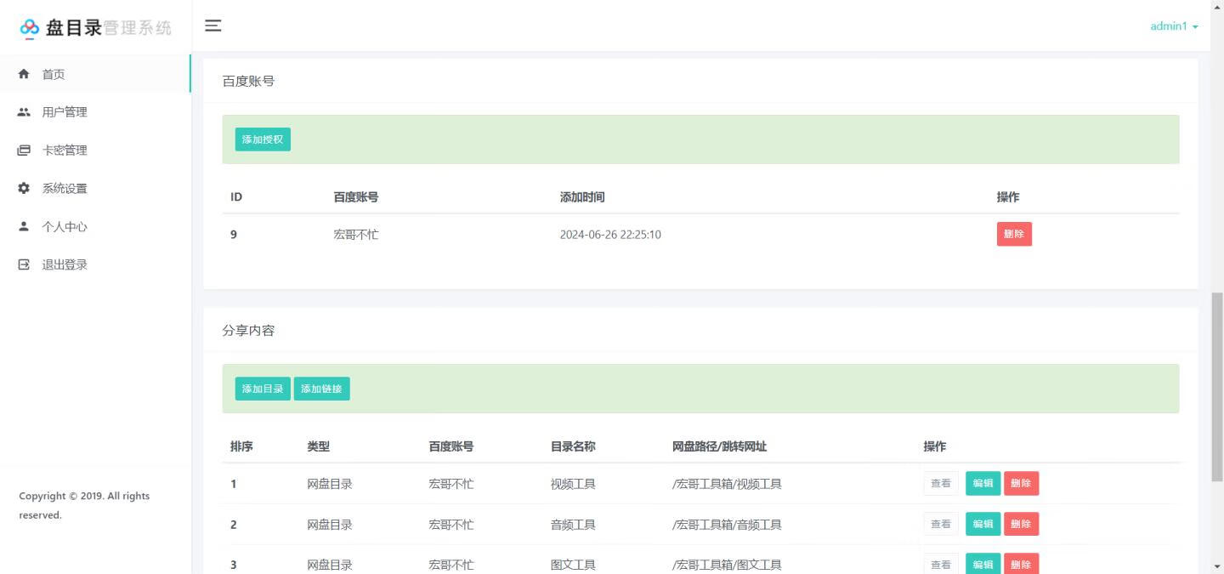Click 退出登录 to log out
Image resolution: width=1224 pixels, height=574 pixels.
65,264
